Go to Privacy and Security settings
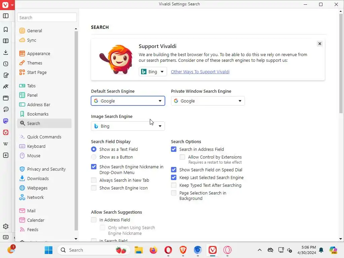 [x=46, y=169]
